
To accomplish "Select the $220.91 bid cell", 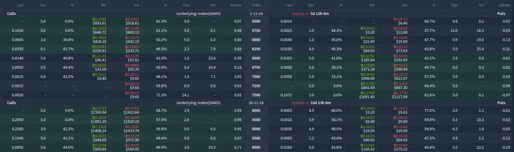I will click(100, 49).
